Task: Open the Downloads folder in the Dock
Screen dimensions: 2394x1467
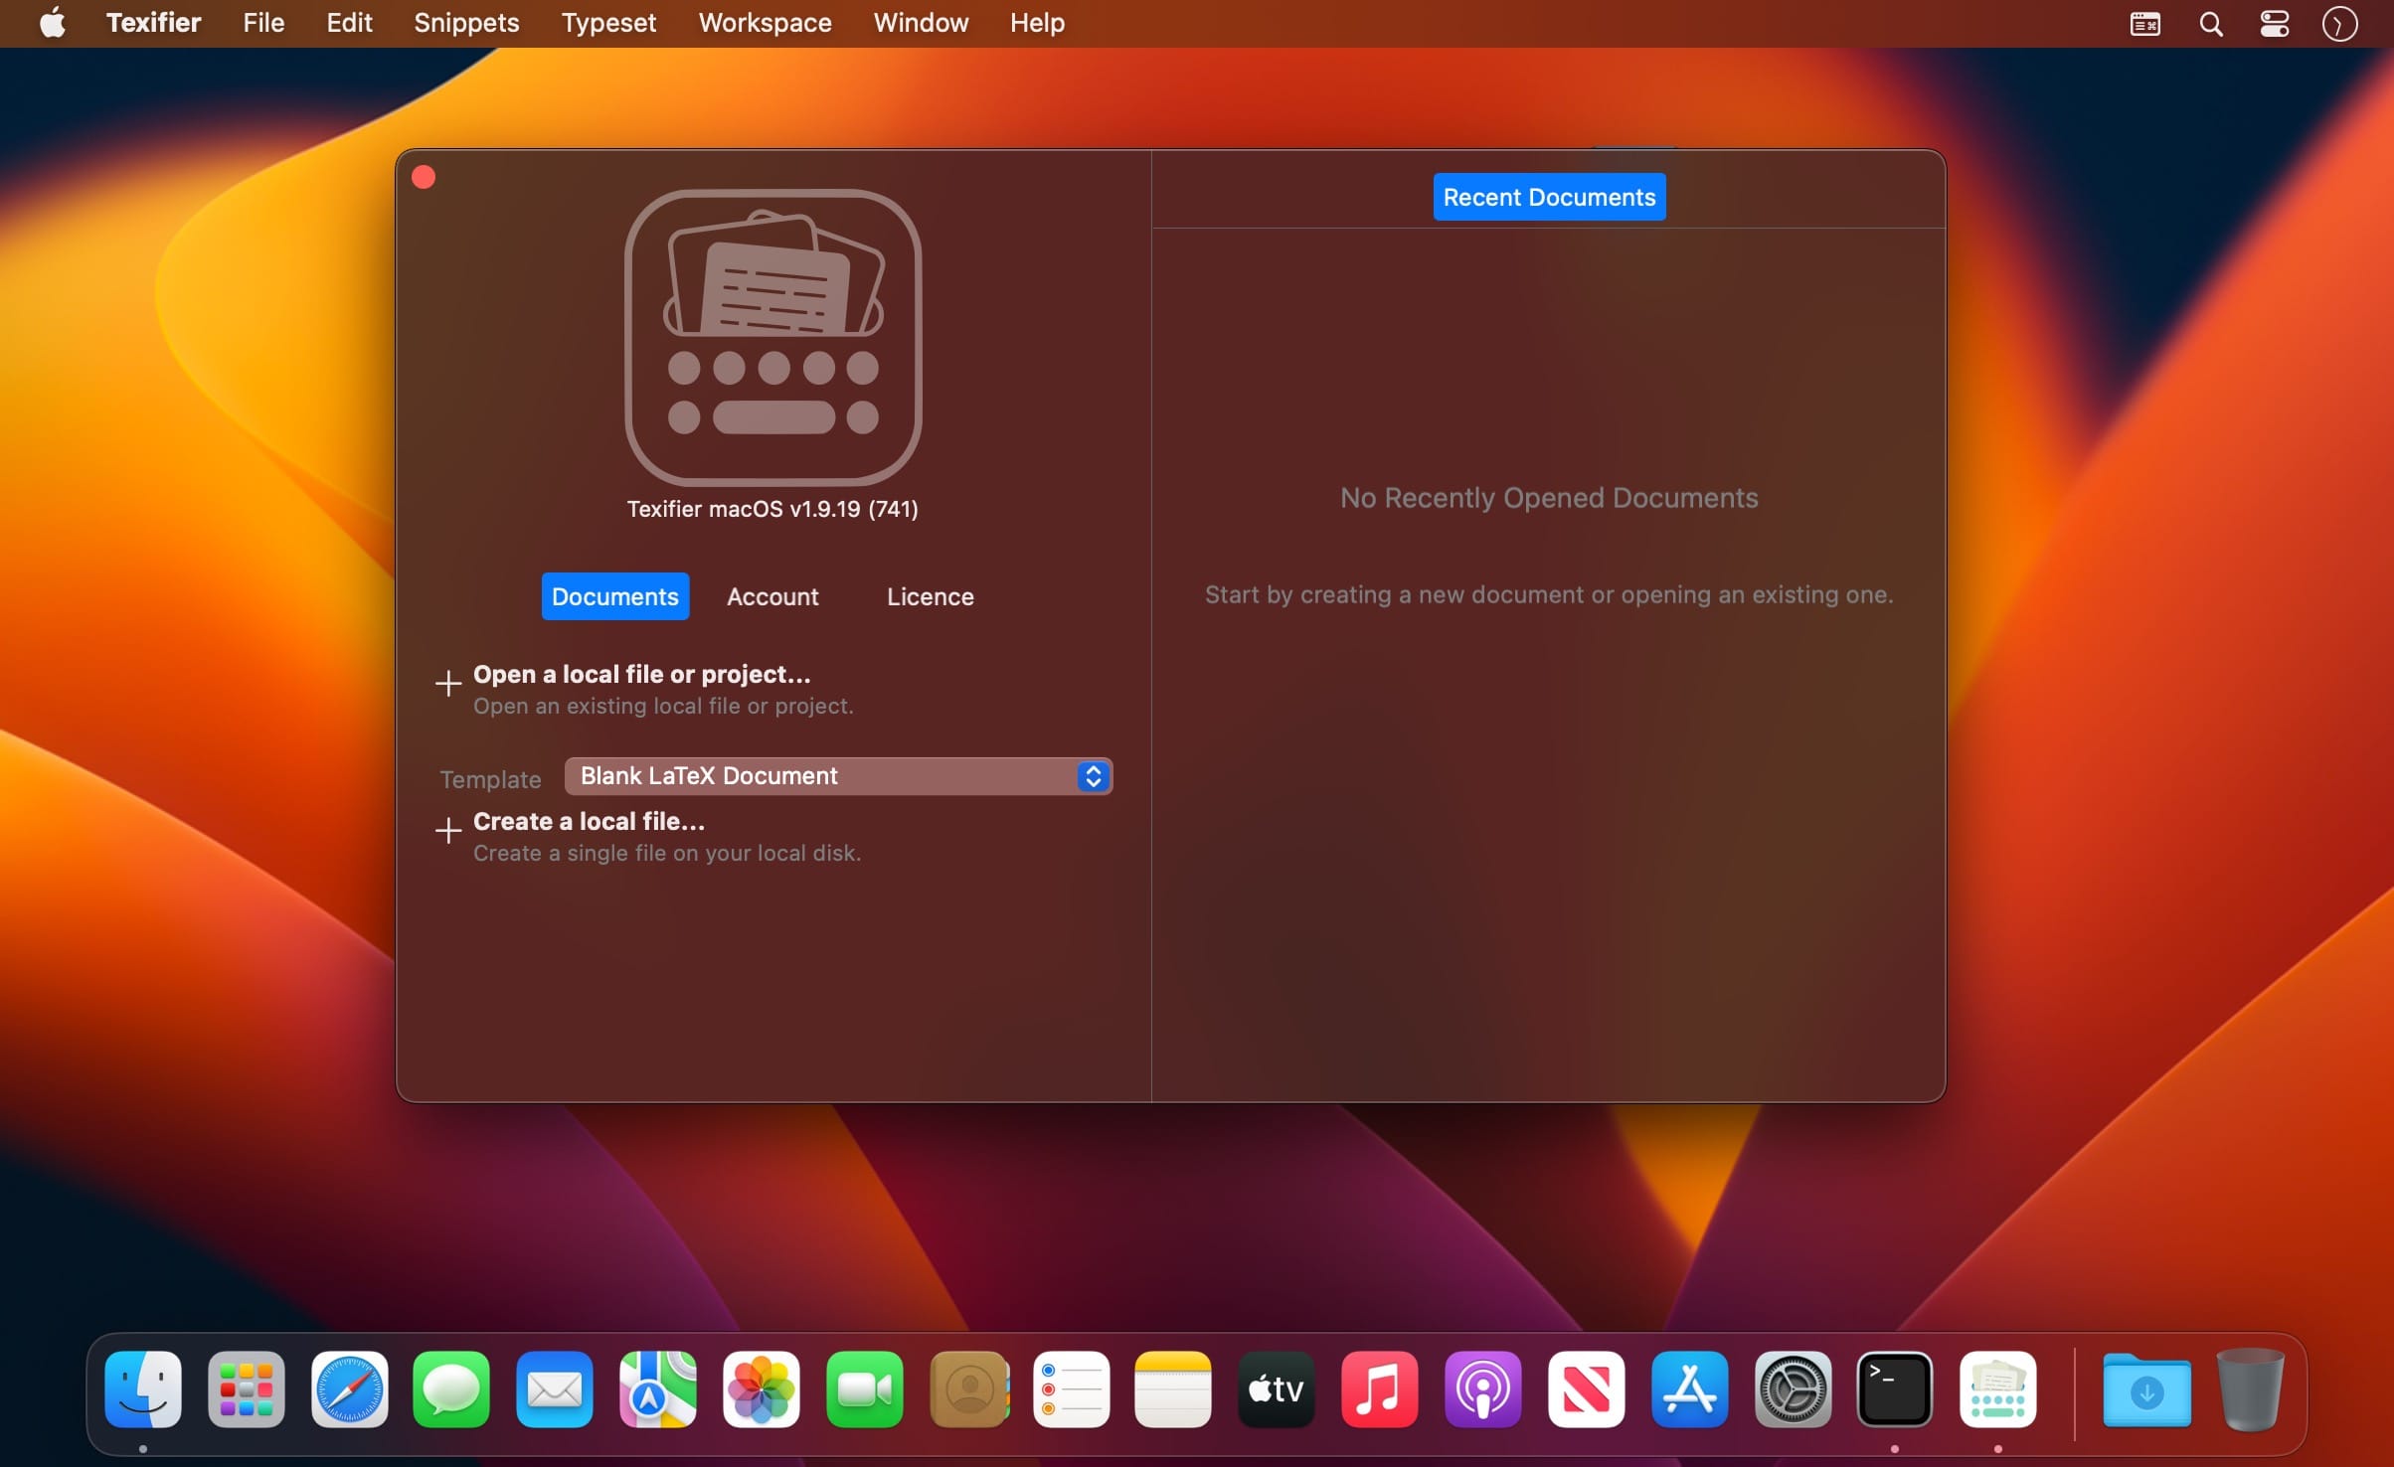Action: 2147,1389
